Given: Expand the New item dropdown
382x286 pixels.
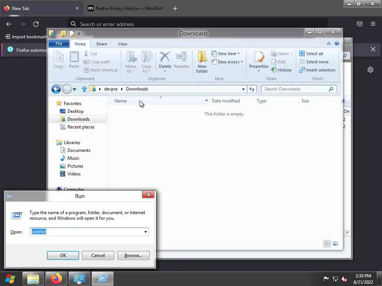Looking at the screenshot, I should pos(225,54).
